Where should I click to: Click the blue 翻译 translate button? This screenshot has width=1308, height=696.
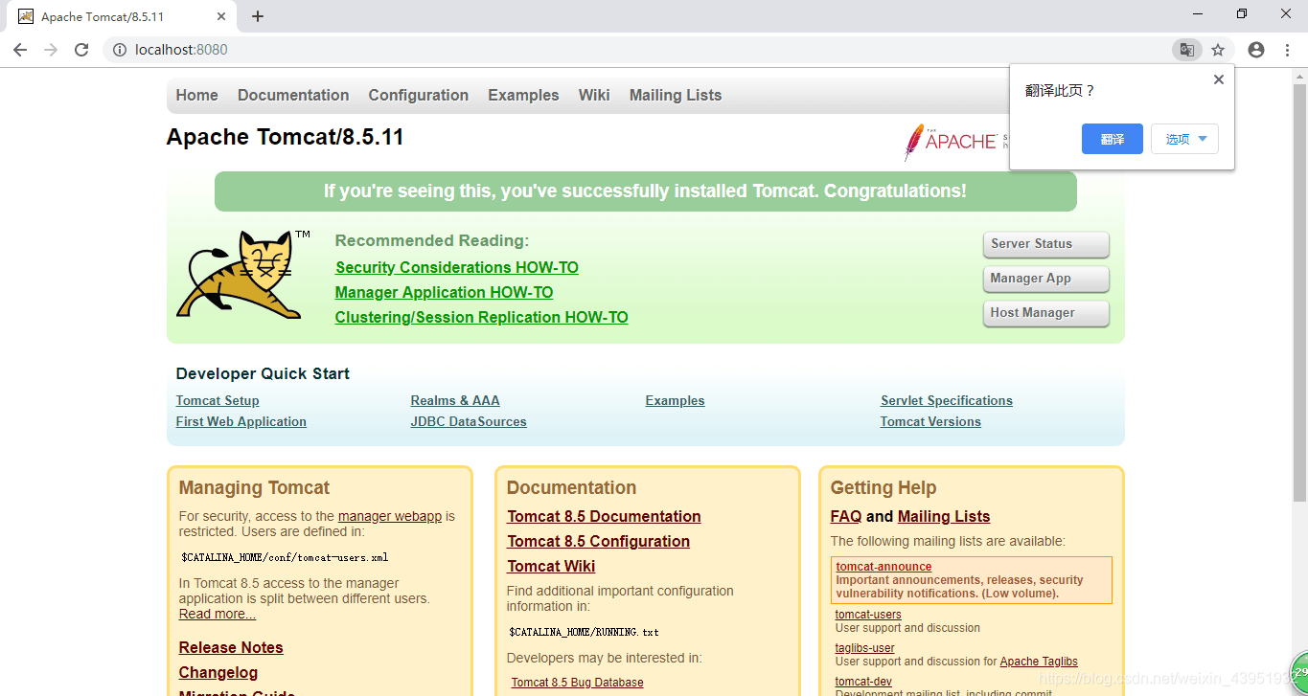tap(1113, 139)
